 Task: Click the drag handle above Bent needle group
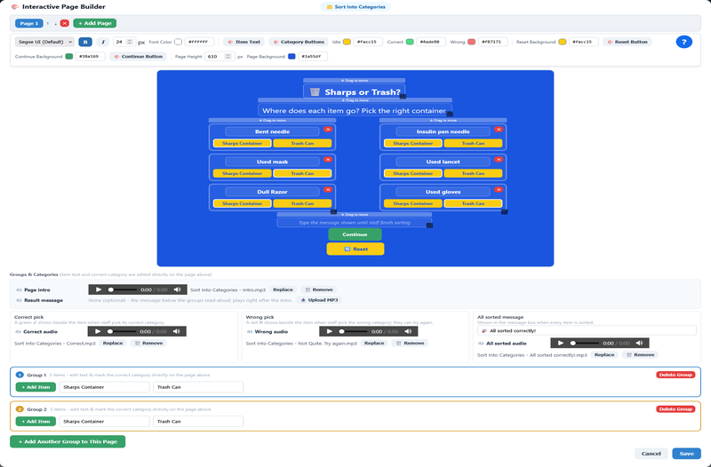[x=272, y=121]
